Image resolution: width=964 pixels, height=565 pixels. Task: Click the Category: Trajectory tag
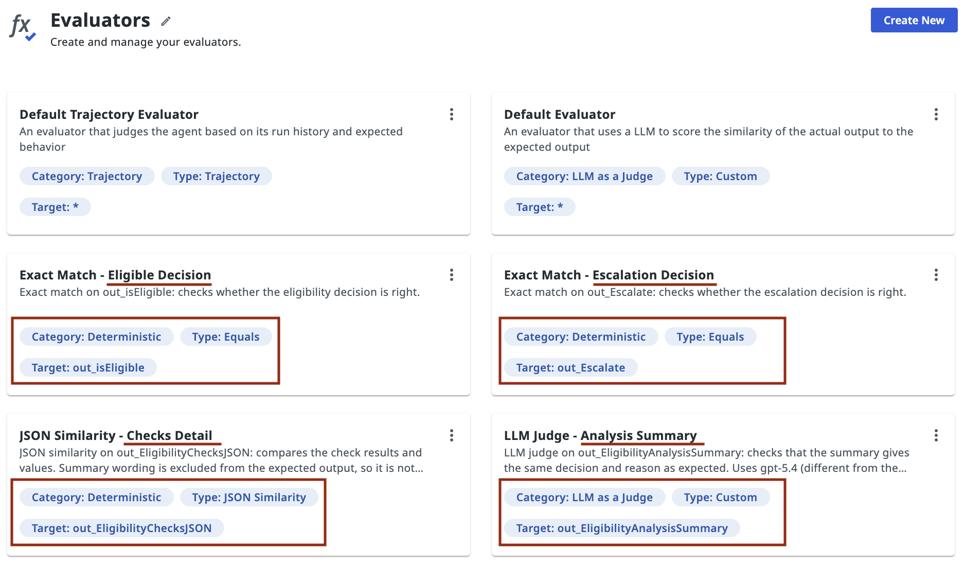[87, 176]
